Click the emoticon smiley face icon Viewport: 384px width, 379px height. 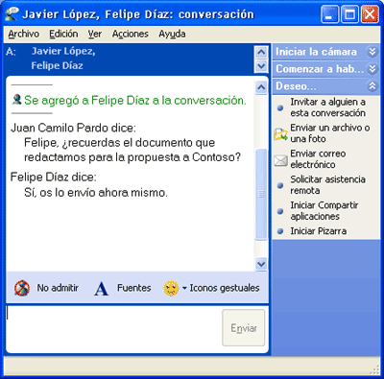(x=171, y=288)
